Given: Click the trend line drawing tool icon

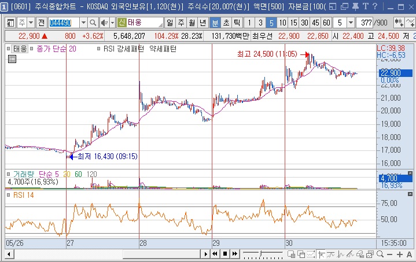Looking at the screenshot, I should point(350,254).
